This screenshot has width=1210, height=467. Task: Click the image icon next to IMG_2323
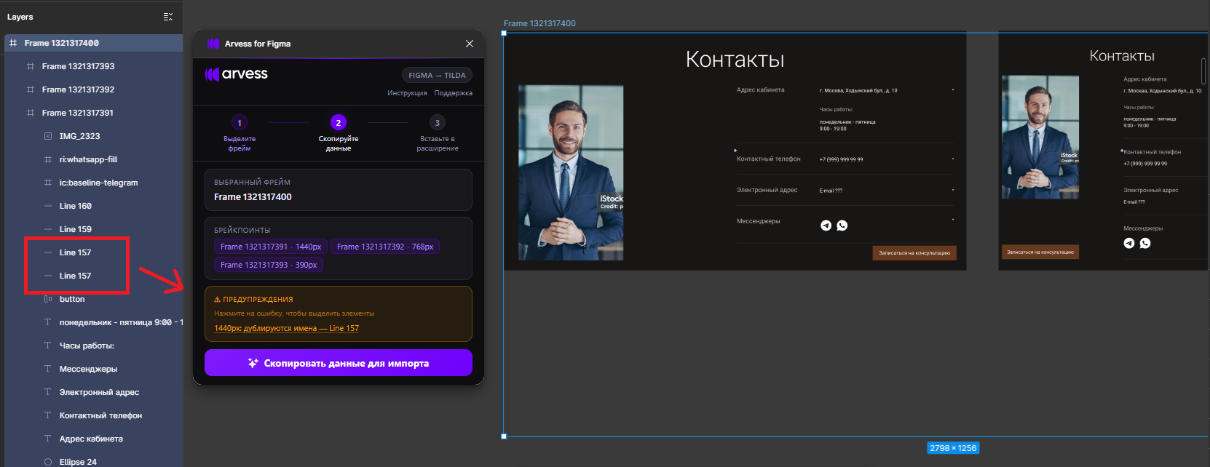point(48,136)
